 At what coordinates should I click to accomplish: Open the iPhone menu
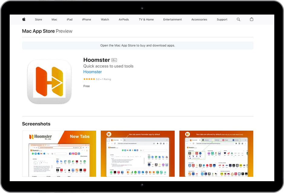pyautogui.click(x=87, y=19)
